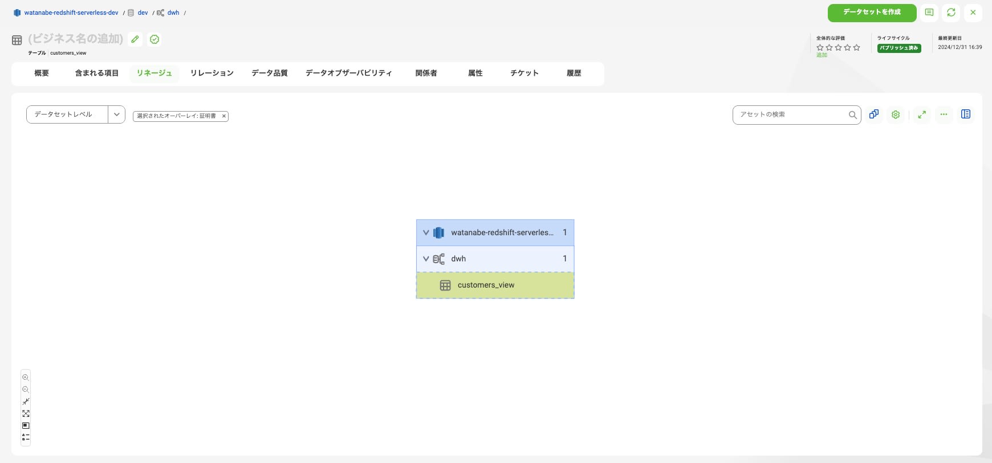Switch to the チケット tab
The height and width of the screenshot is (463, 992).
coord(525,73)
